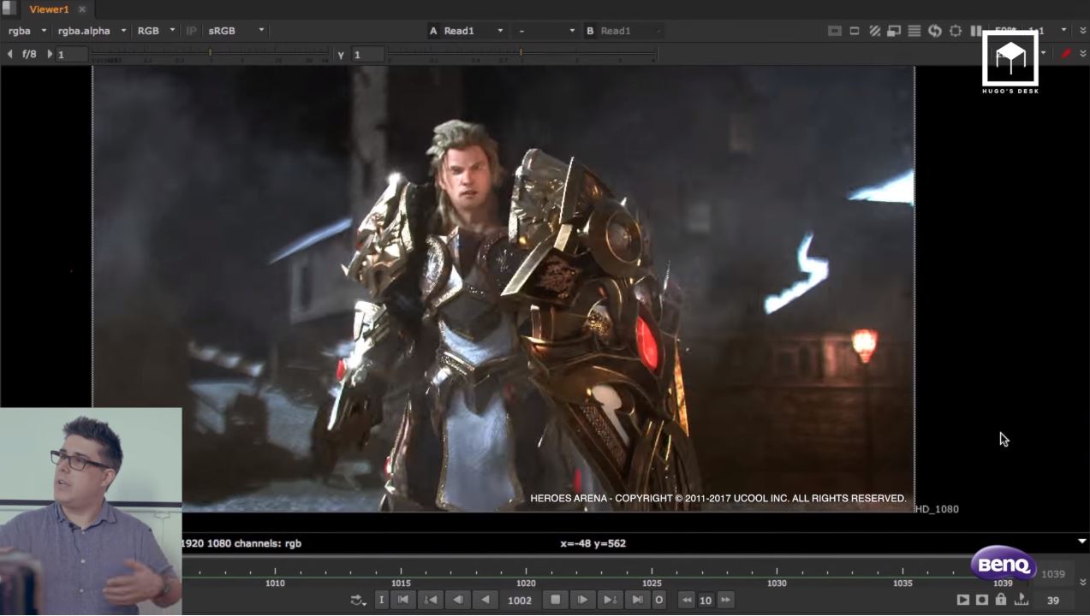This screenshot has height=616, width=1090.
Task: Step forward one frame
Action: [x=582, y=600]
